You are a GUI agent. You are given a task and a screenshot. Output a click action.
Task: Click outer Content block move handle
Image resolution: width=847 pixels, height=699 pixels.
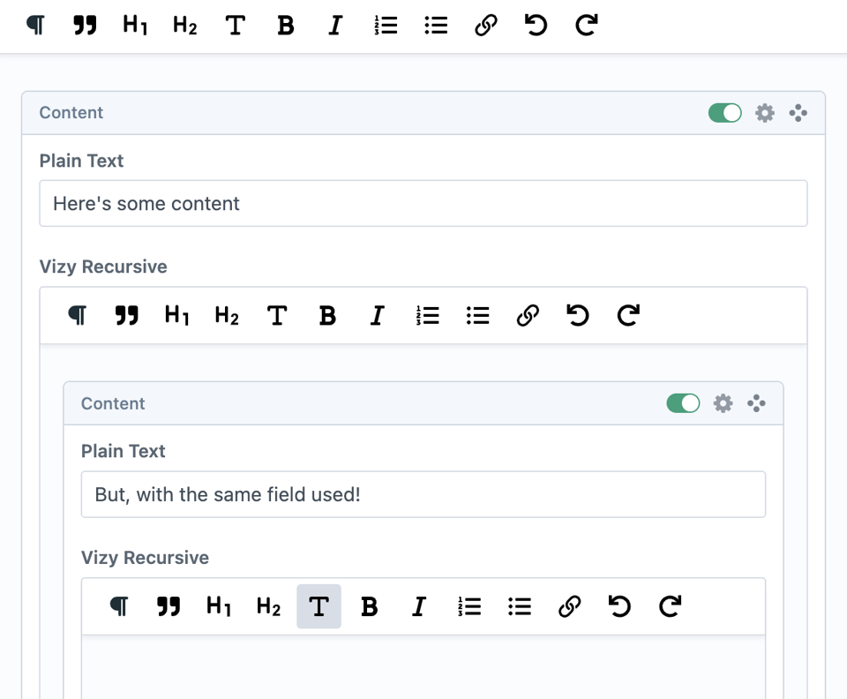pyautogui.click(x=798, y=113)
